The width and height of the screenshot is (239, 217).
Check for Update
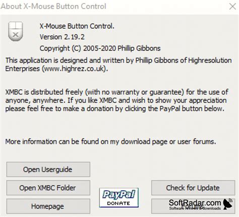[193, 188]
